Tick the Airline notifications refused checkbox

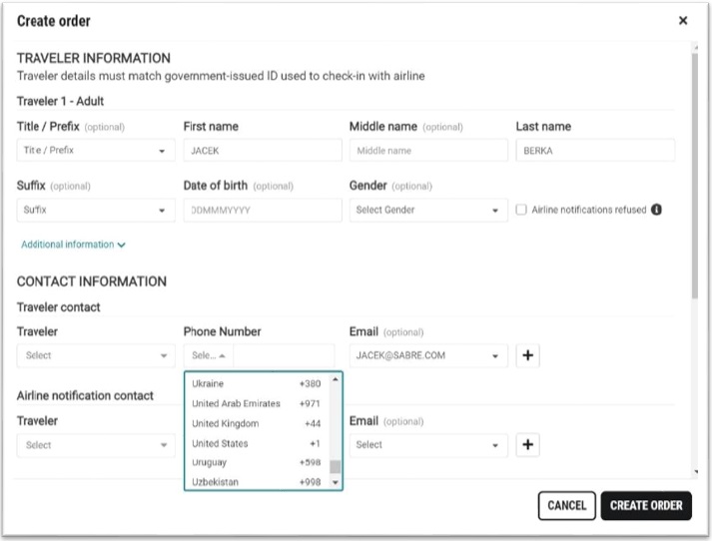pos(521,210)
